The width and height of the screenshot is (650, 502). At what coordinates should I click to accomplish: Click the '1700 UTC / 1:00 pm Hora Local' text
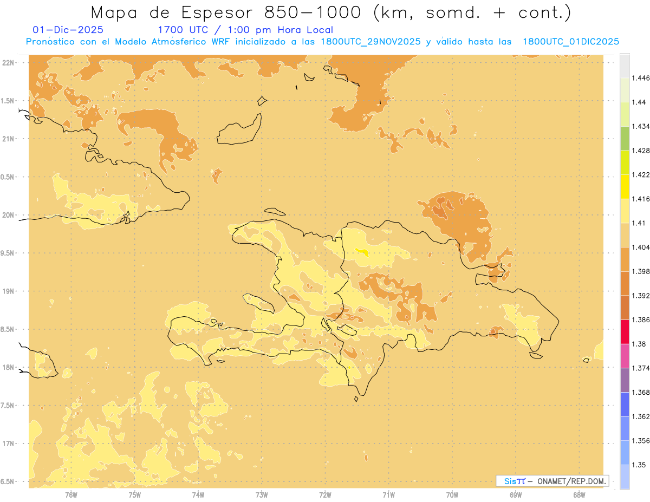tap(245, 30)
